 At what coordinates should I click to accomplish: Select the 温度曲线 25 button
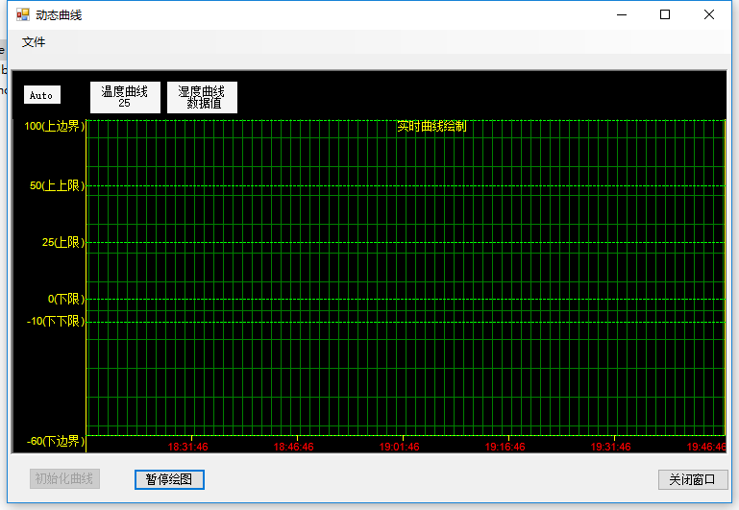coord(125,97)
